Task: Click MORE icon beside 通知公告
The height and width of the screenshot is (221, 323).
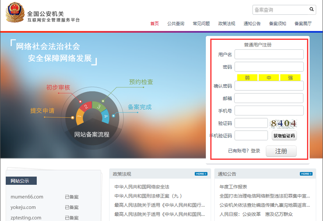Action: [306, 174]
